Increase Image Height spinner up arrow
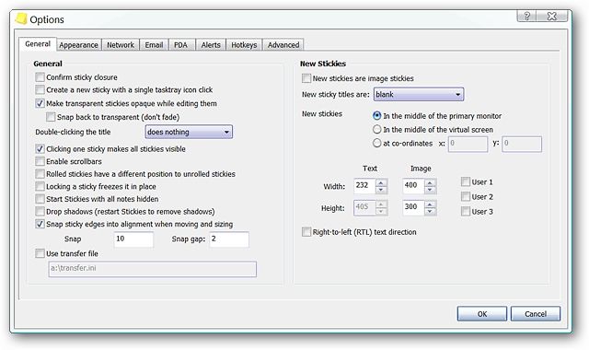The width and height of the screenshot is (589, 350). pyautogui.click(x=430, y=204)
